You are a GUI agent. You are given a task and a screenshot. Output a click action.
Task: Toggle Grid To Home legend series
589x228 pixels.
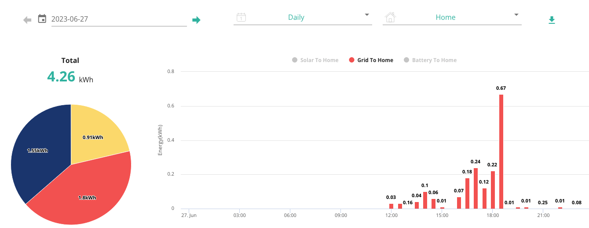(371, 60)
